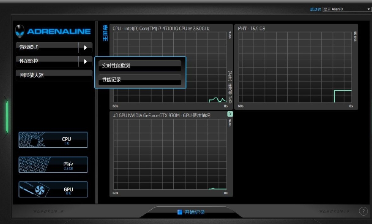Open 图形放大器 section
Image resolution: width=372 pixels, height=224 pixels.
pyautogui.click(x=54, y=75)
